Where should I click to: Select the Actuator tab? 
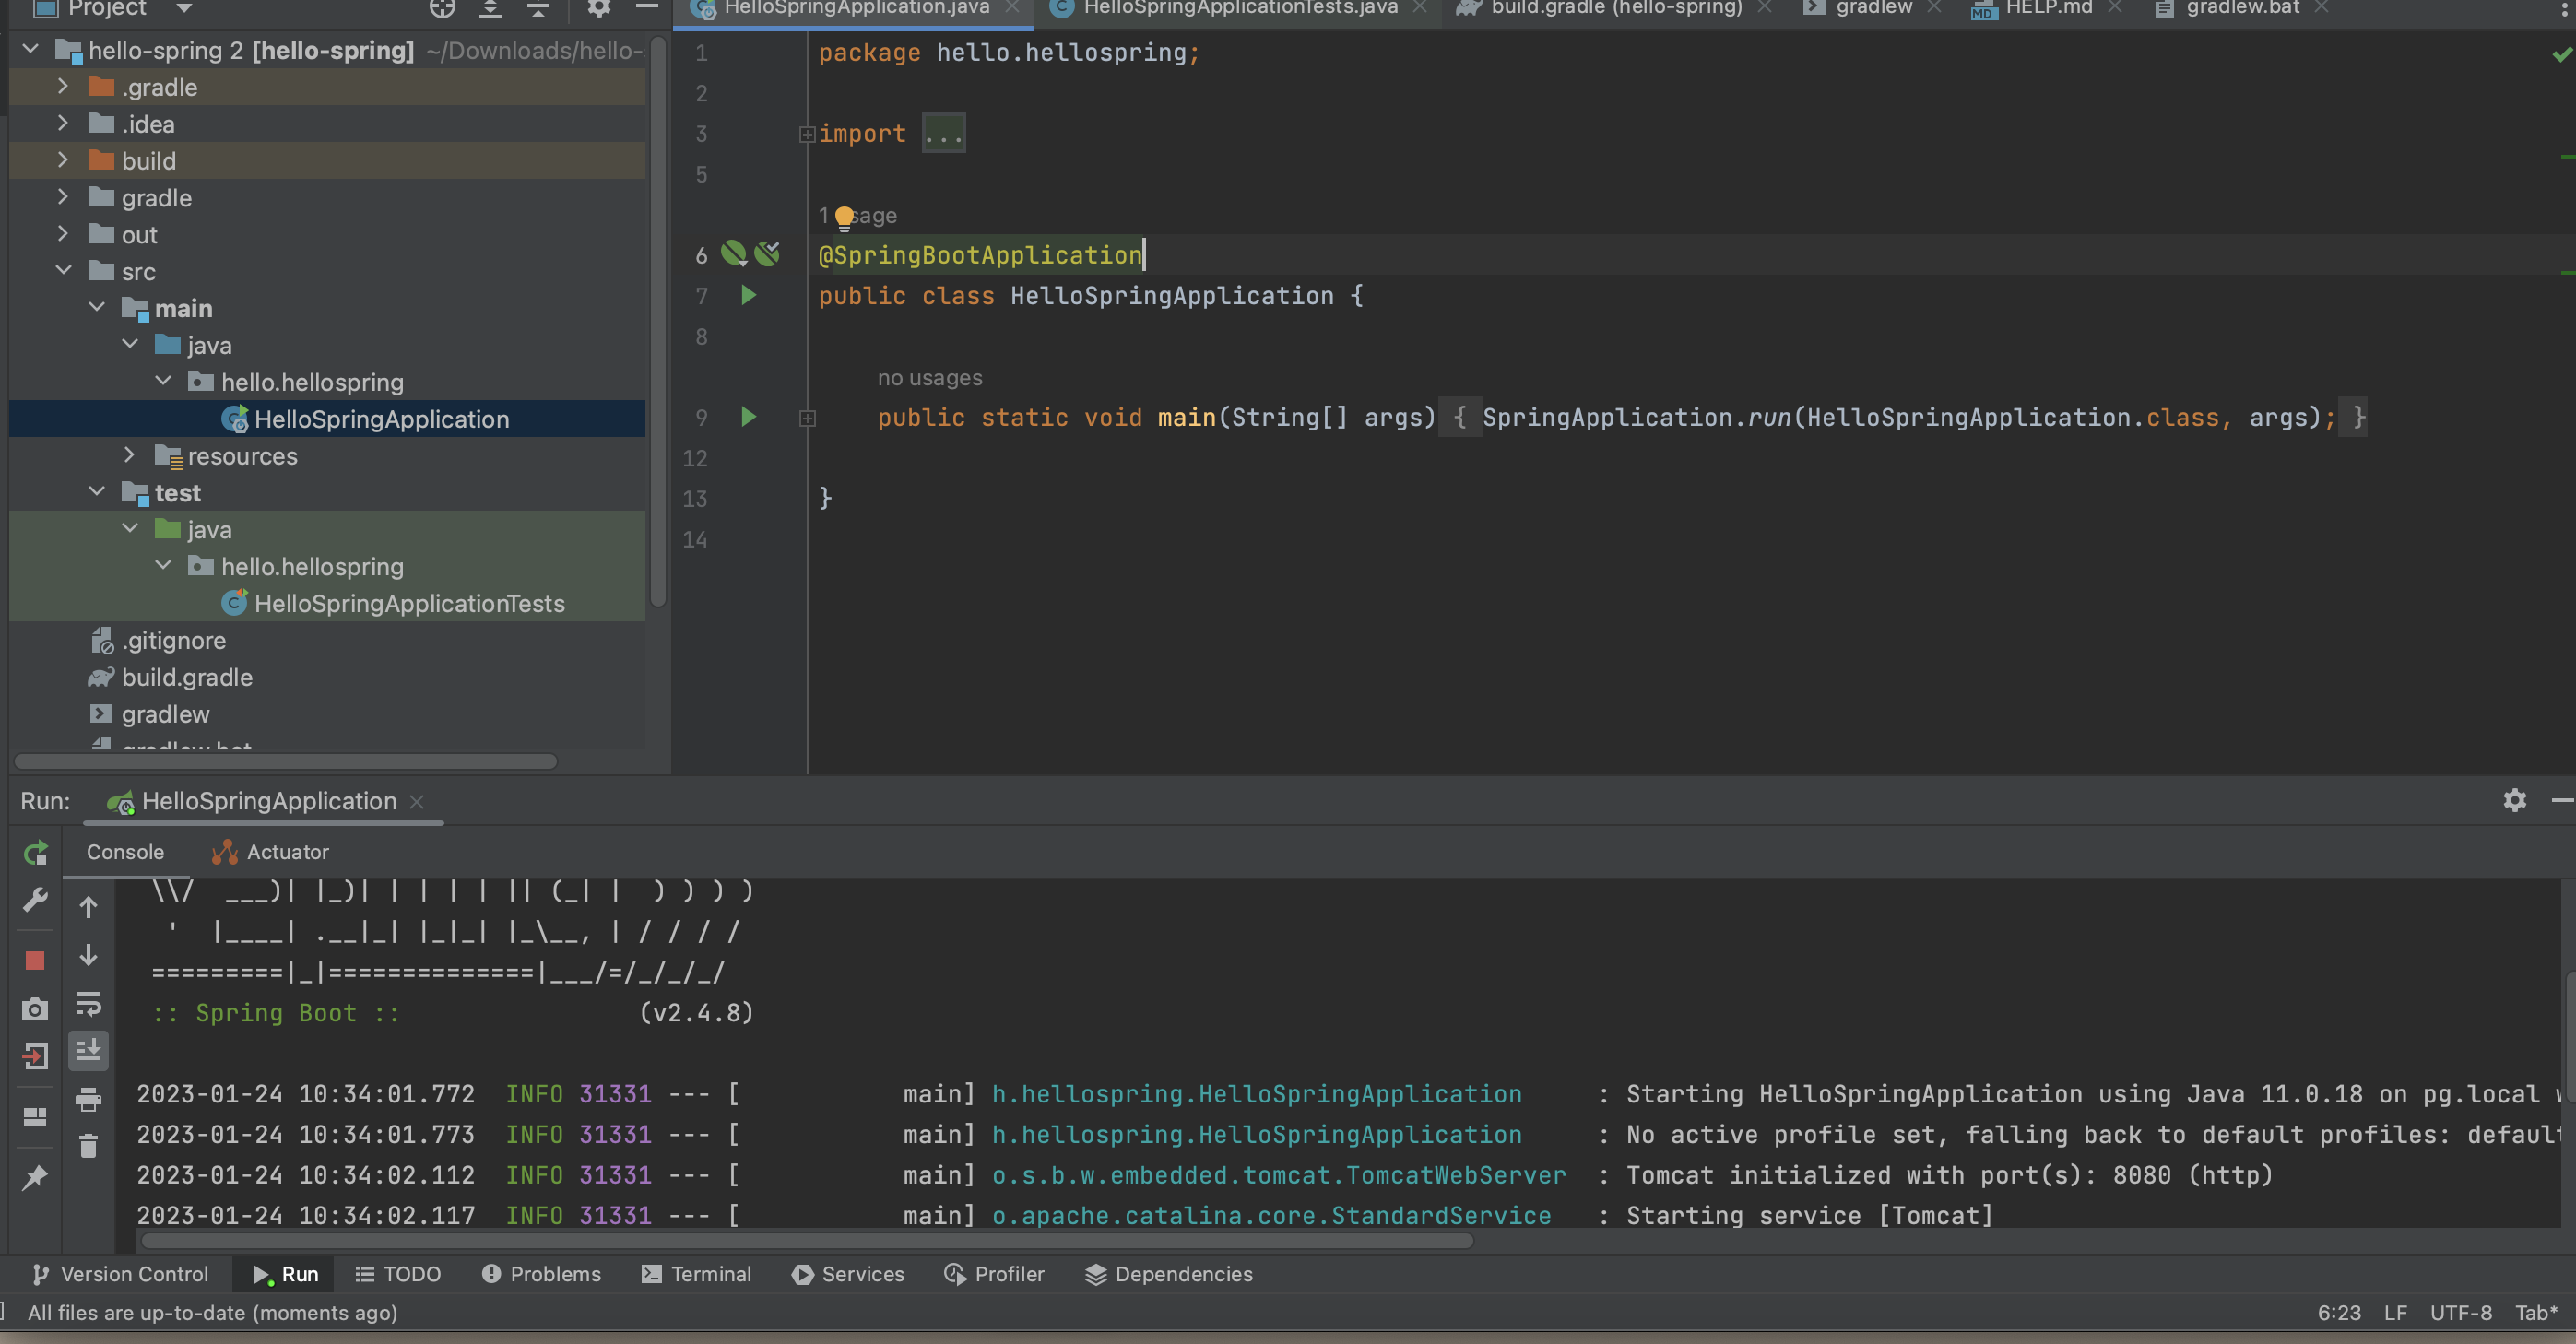[x=271, y=852]
